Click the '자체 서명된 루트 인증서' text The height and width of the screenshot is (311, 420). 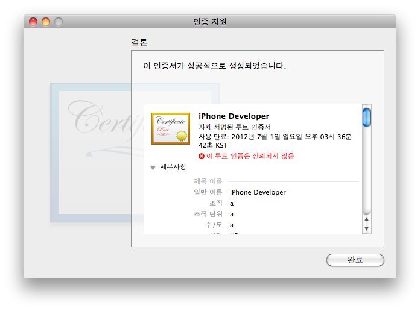[235, 127]
